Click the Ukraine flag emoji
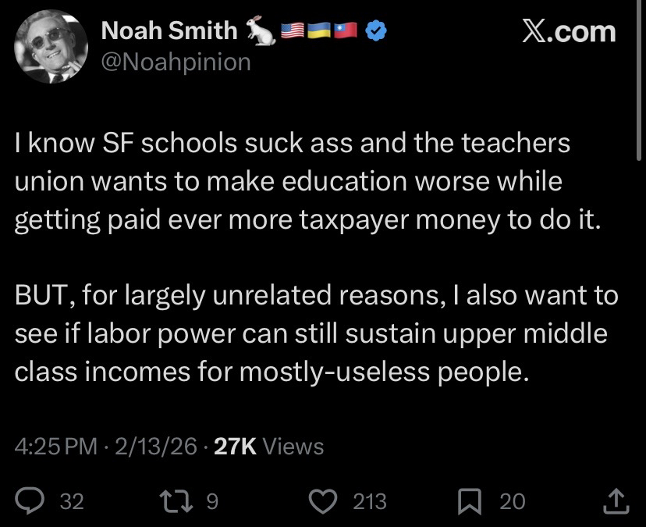This screenshot has height=527, width=646. click(319, 32)
